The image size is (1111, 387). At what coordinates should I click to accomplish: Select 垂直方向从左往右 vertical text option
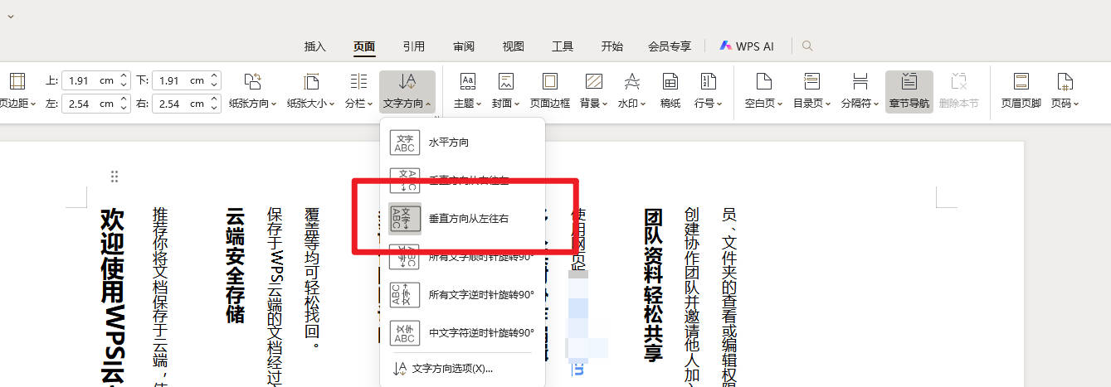click(462, 219)
